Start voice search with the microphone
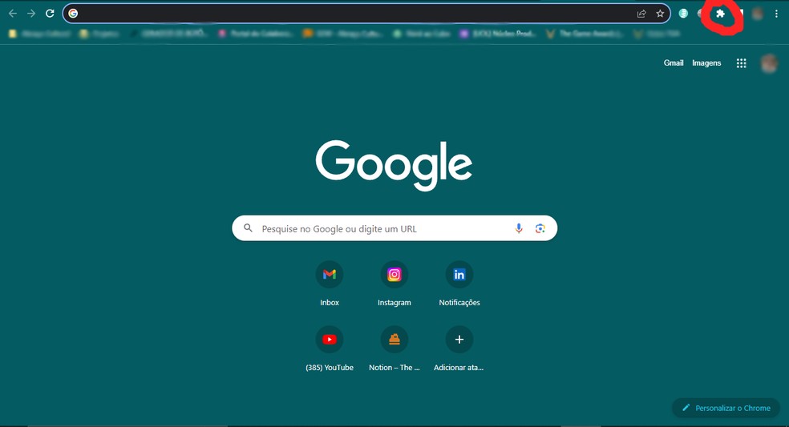Image resolution: width=789 pixels, height=427 pixels. (519, 228)
